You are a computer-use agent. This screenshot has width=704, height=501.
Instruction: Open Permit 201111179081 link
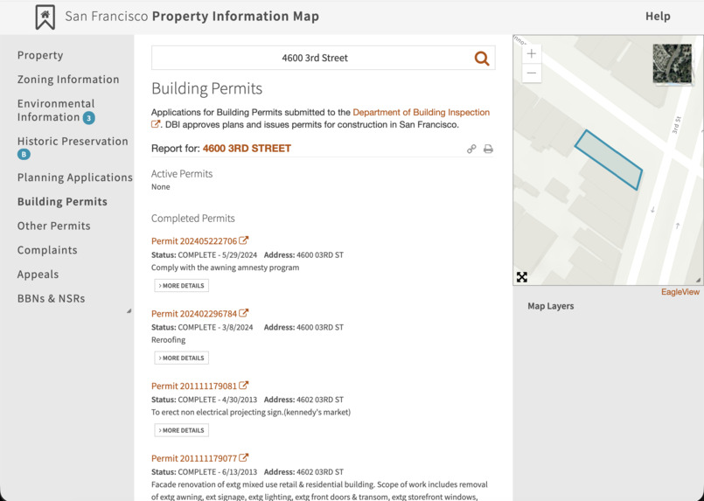point(194,386)
